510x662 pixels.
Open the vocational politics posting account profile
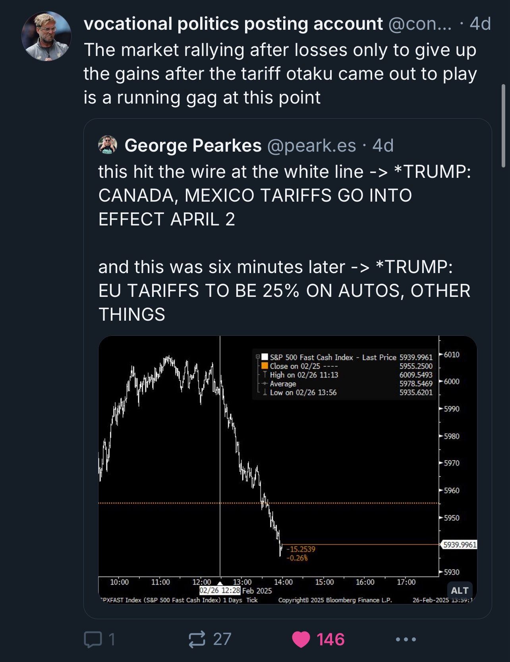pyautogui.click(x=233, y=24)
